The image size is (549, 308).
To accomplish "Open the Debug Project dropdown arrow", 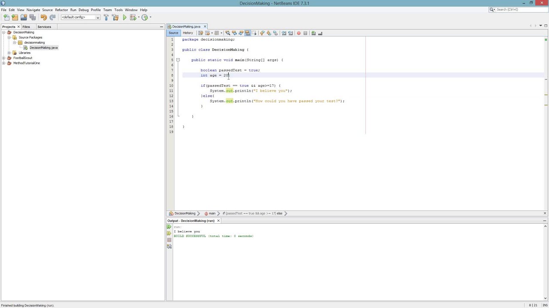I will coord(139,18).
